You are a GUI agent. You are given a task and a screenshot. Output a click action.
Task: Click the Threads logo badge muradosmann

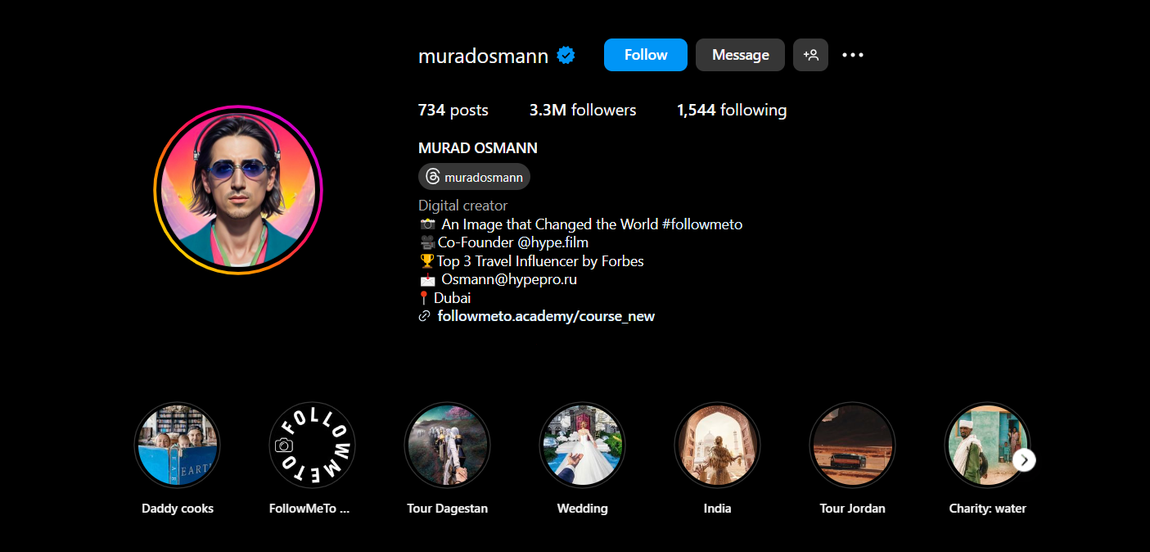pos(474,177)
